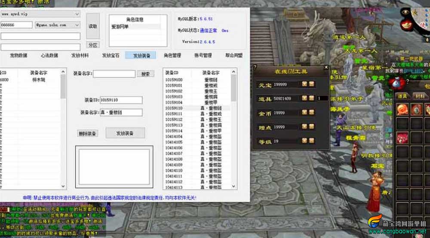
Task: Open the gold ingot shop icon near minimap
Action: point(407,25)
